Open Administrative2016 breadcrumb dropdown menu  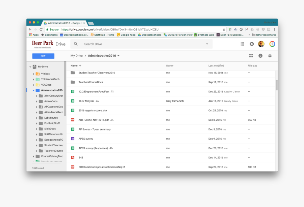coord(119,56)
